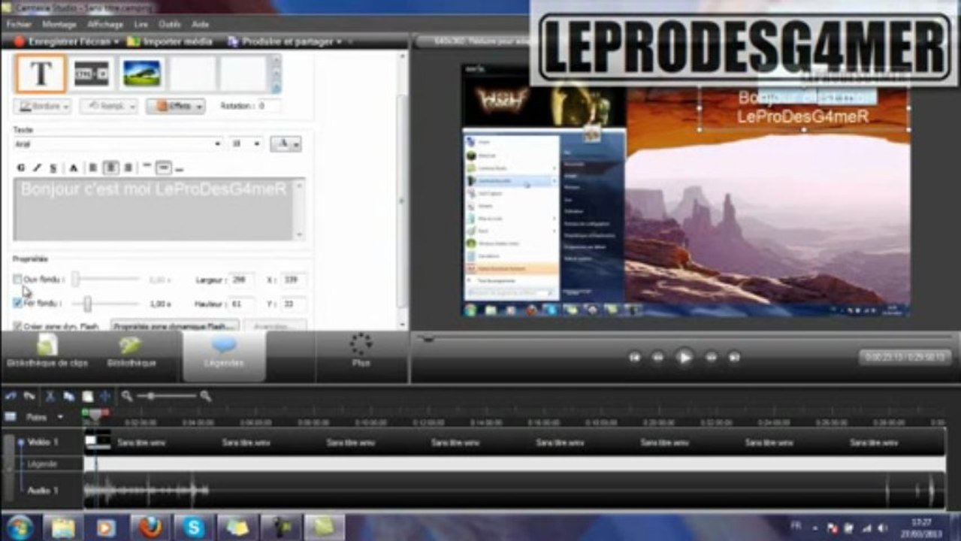Click the Largeur width field

click(x=242, y=280)
